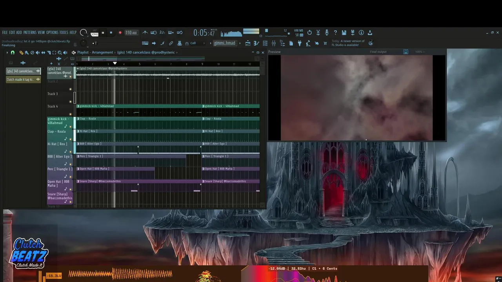Screen dimensions: 502x282
Task: Select the Delete tool in playlist toolbar
Action: (32, 52)
